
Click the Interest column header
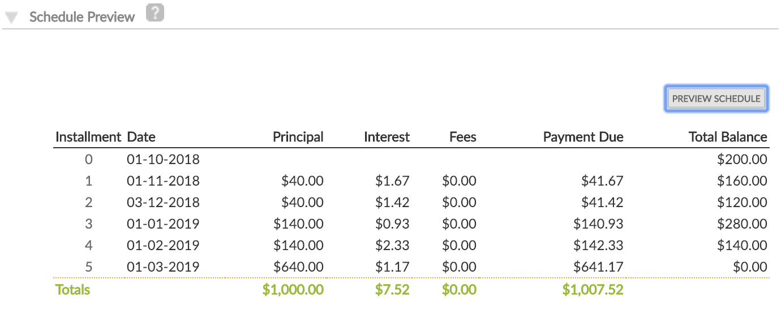387,136
